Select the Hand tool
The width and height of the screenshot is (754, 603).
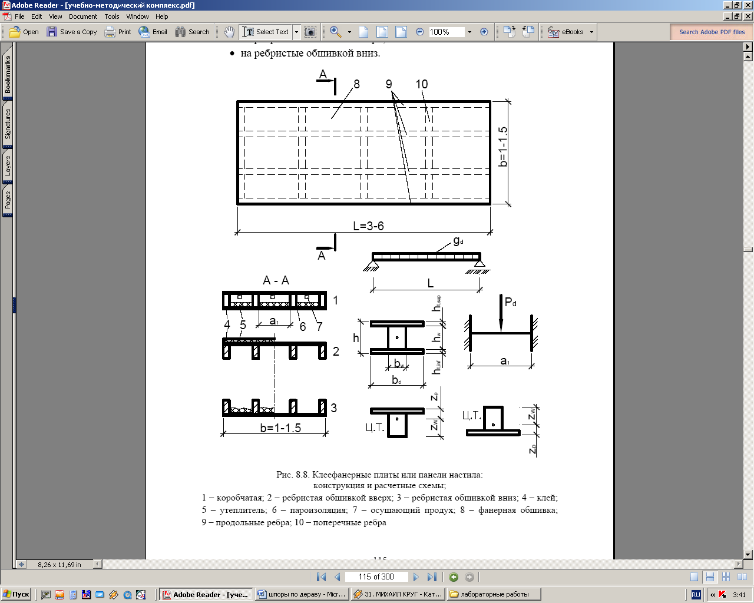click(229, 32)
